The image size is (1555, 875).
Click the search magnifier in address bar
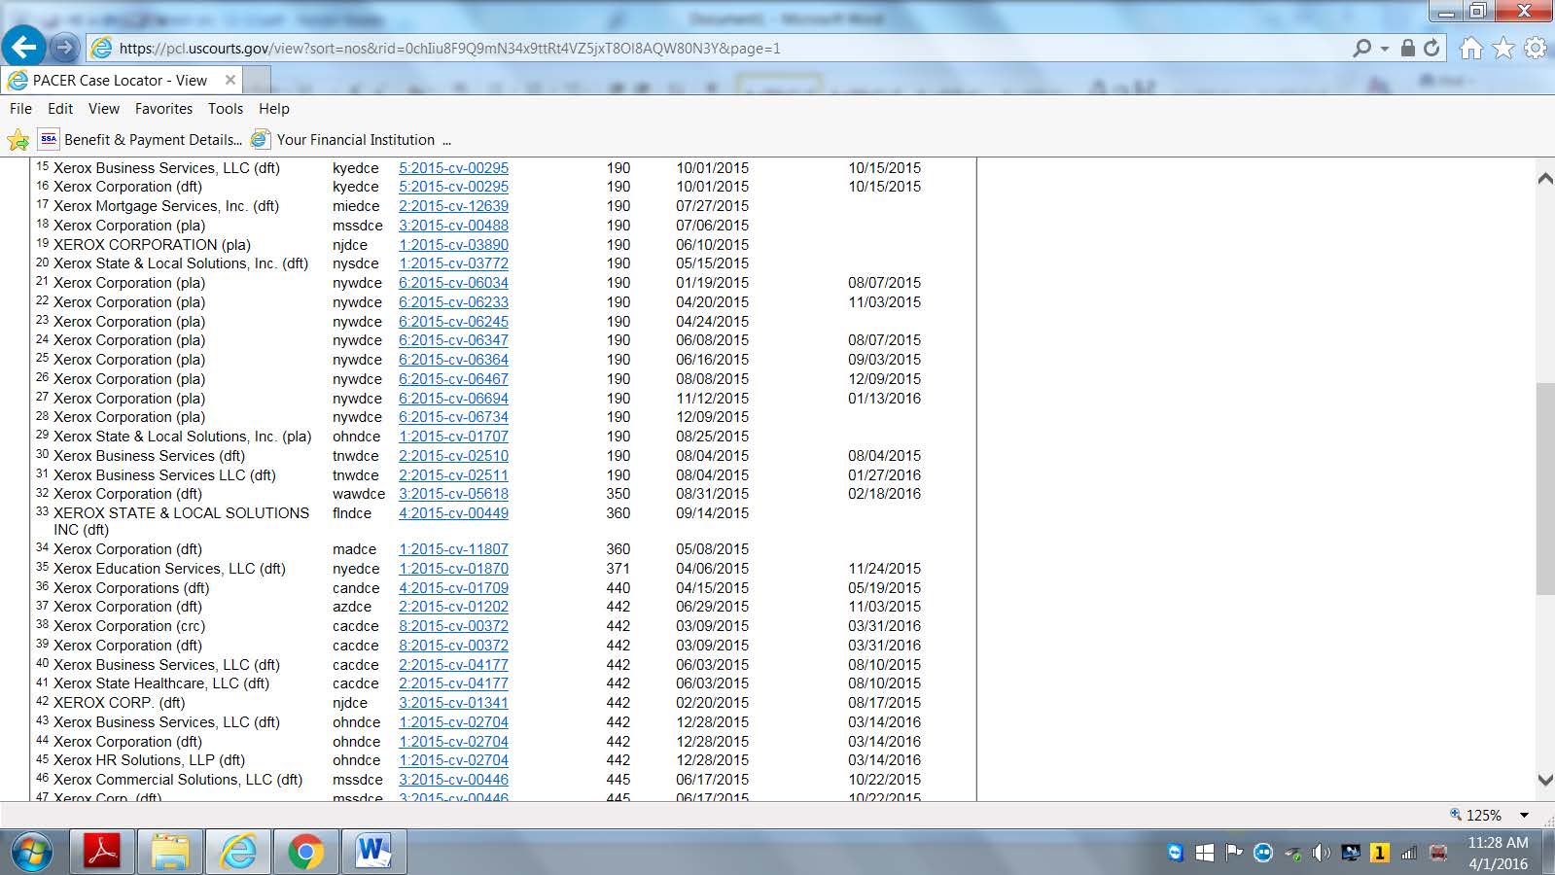[x=1362, y=48]
